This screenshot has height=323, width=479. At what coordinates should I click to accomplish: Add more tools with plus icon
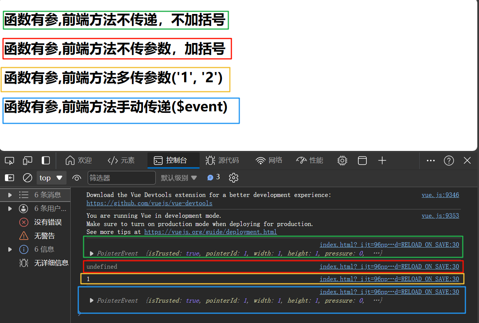pyautogui.click(x=382, y=161)
